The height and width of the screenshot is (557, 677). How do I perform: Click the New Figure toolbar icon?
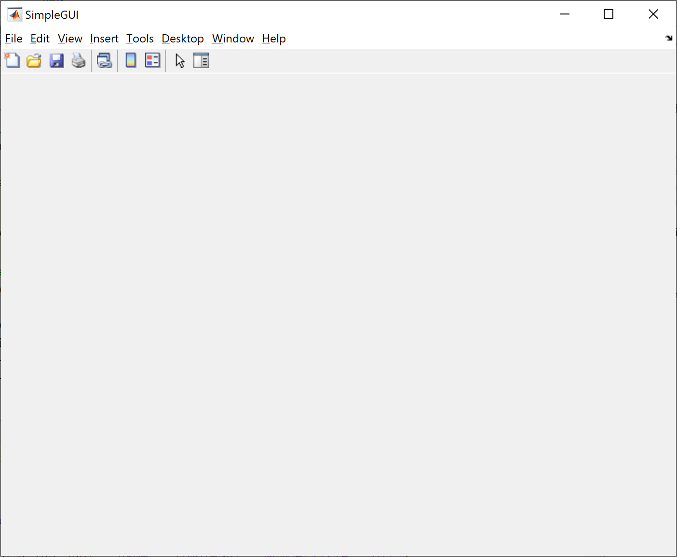point(12,61)
